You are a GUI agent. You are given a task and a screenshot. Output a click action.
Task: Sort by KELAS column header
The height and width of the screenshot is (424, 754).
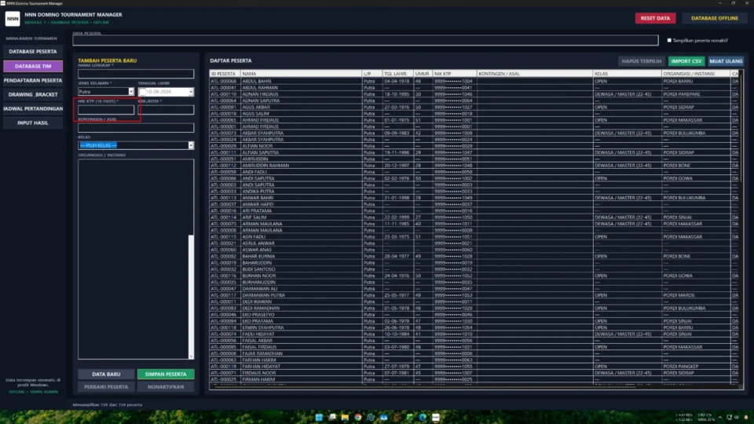pos(627,74)
